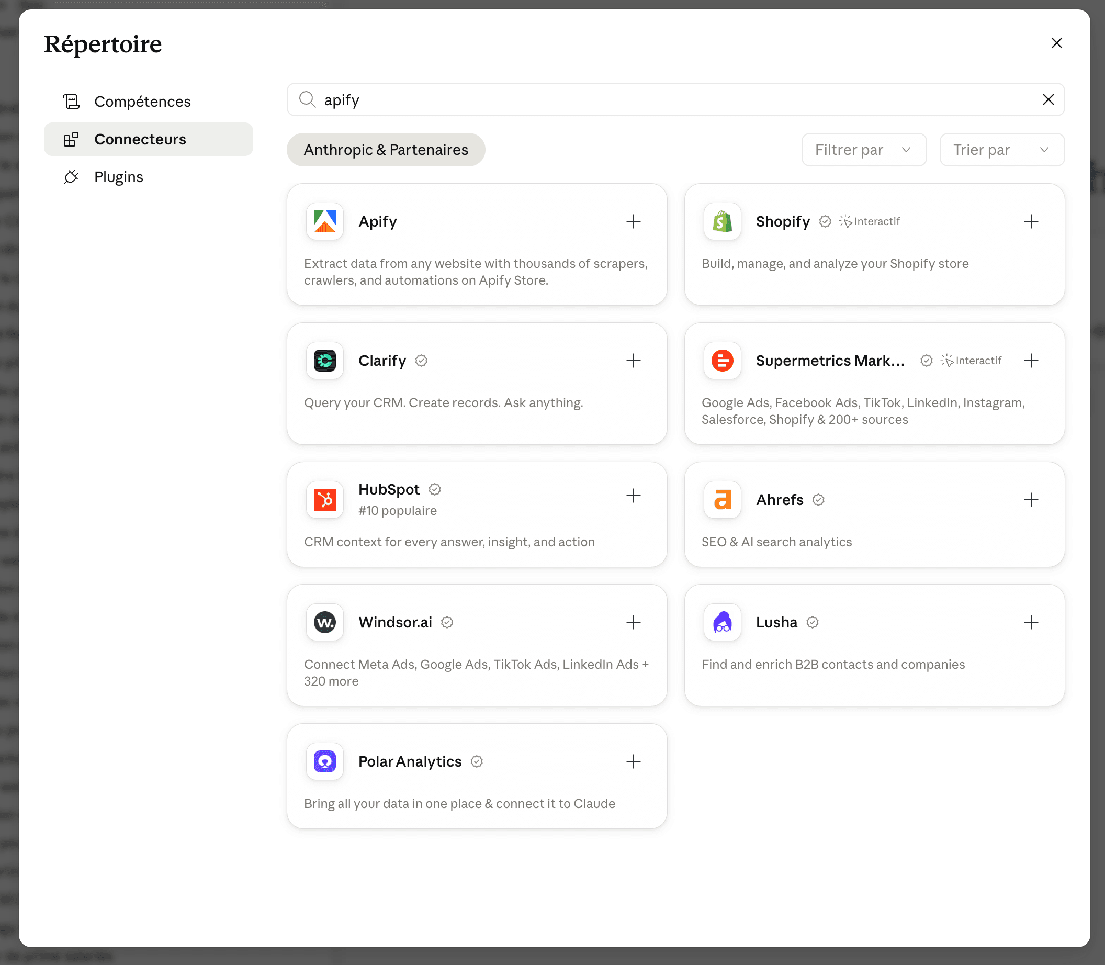1105x965 pixels.
Task: Toggle the Anthropic & Partenaires filter chip
Action: coord(386,150)
